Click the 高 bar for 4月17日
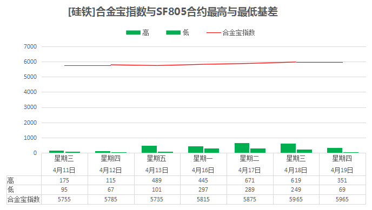This screenshot has width=372, height=210. point(242,148)
